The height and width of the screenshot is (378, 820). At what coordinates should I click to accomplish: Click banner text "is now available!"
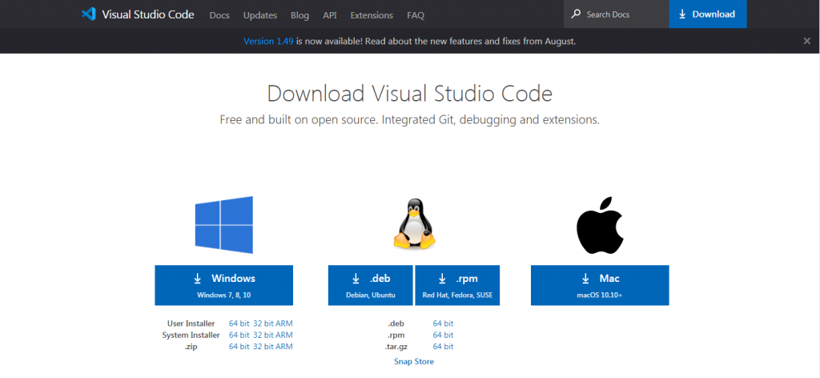(329, 41)
